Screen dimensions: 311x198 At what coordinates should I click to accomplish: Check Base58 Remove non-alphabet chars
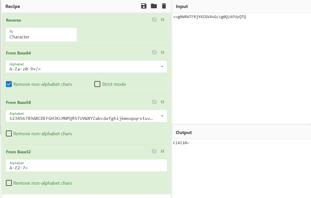click(9, 134)
